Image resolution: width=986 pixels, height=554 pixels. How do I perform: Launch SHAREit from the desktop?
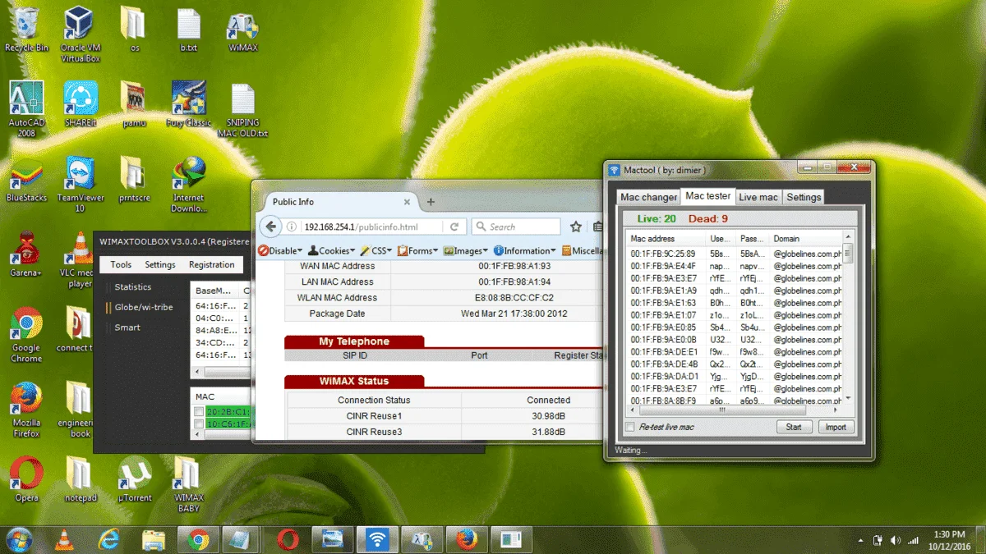coord(81,103)
